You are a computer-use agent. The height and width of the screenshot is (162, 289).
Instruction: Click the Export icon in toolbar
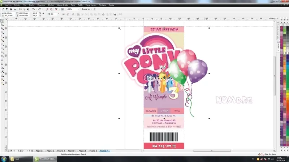click(51, 9)
